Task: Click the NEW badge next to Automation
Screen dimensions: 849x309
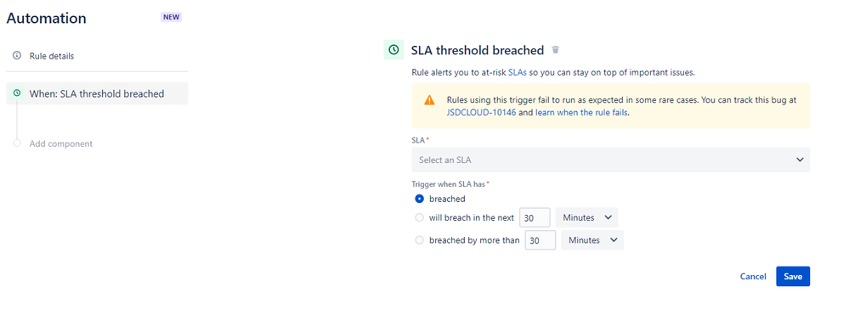Action: pyautogui.click(x=171, y=17)
